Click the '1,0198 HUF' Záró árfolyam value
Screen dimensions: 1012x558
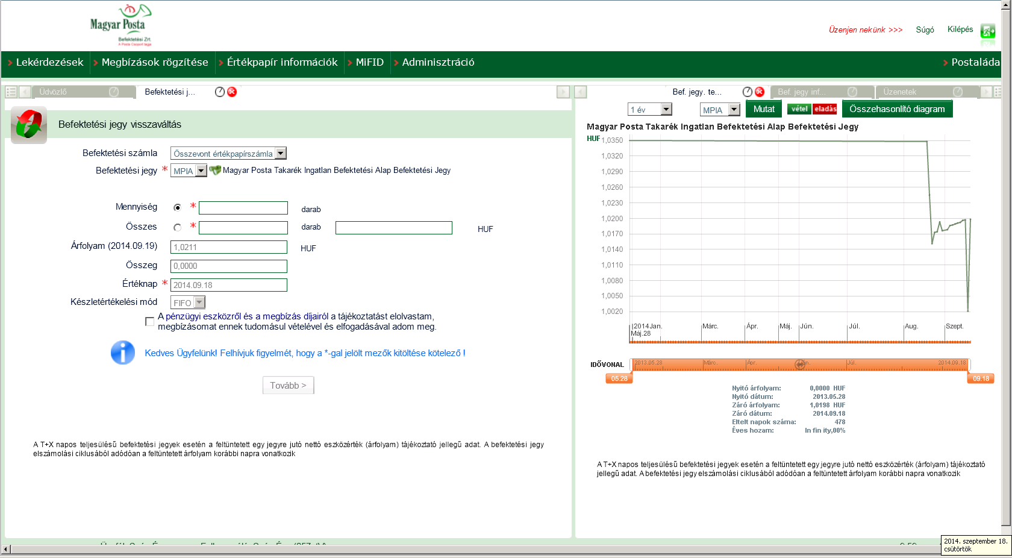pos(828,405)
